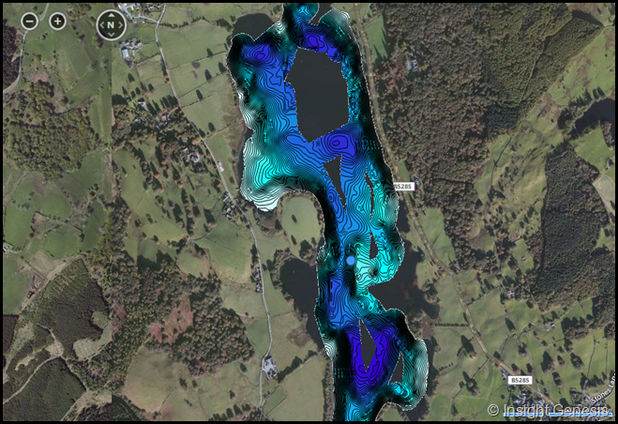The height and width of the screenshot is (424, 618).
Task: Zoom out the map with minus button
Action: point(30,21)
